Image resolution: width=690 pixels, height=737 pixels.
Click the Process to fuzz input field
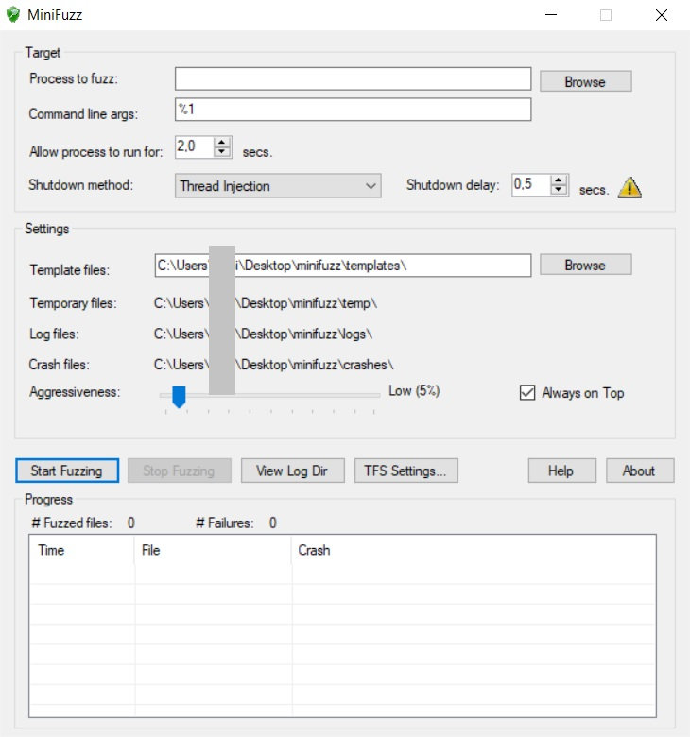click(354, 78)
